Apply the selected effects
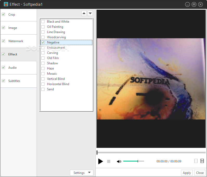Viewport: 207px width, 177px height. [187, 173]
